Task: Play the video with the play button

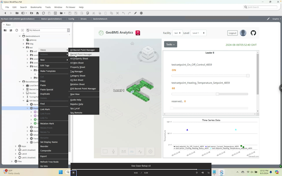Action: [x=73, y=173]
